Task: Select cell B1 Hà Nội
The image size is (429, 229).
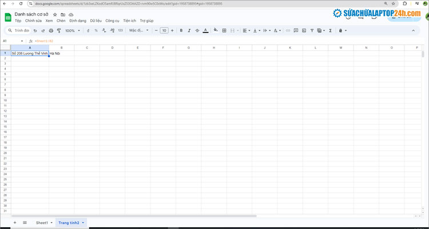Action: [x=62, y=53]
